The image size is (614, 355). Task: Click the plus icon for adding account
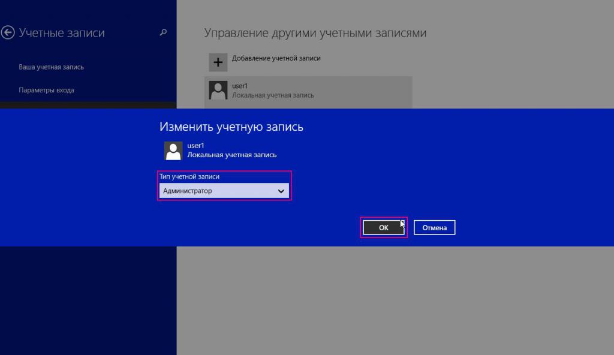218,62
